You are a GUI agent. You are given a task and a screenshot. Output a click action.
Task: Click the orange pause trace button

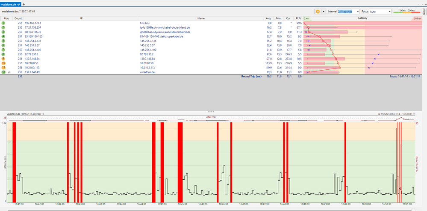(x=318, y=12)
